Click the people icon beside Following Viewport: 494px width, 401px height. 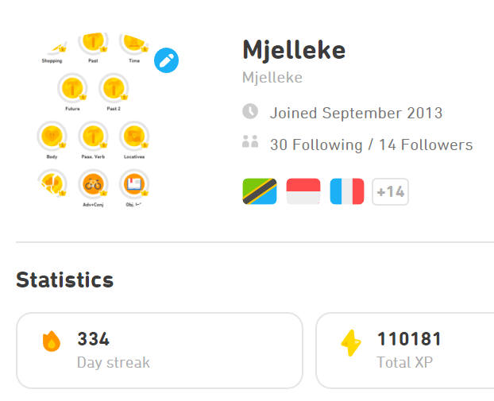(x=250, y=141)
